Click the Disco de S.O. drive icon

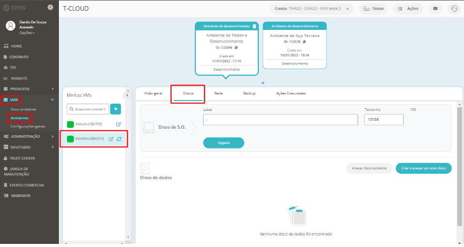pos(149,128)
